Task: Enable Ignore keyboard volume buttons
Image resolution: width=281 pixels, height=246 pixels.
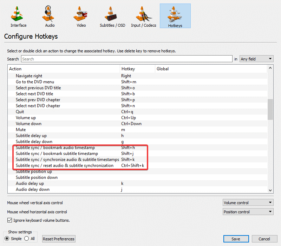Action: coord(9,220)
